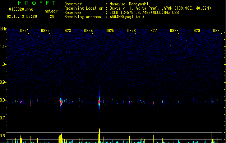Click the meteor count label
The height and width of the screenshot is (143, 226).
tap(51, 11)
